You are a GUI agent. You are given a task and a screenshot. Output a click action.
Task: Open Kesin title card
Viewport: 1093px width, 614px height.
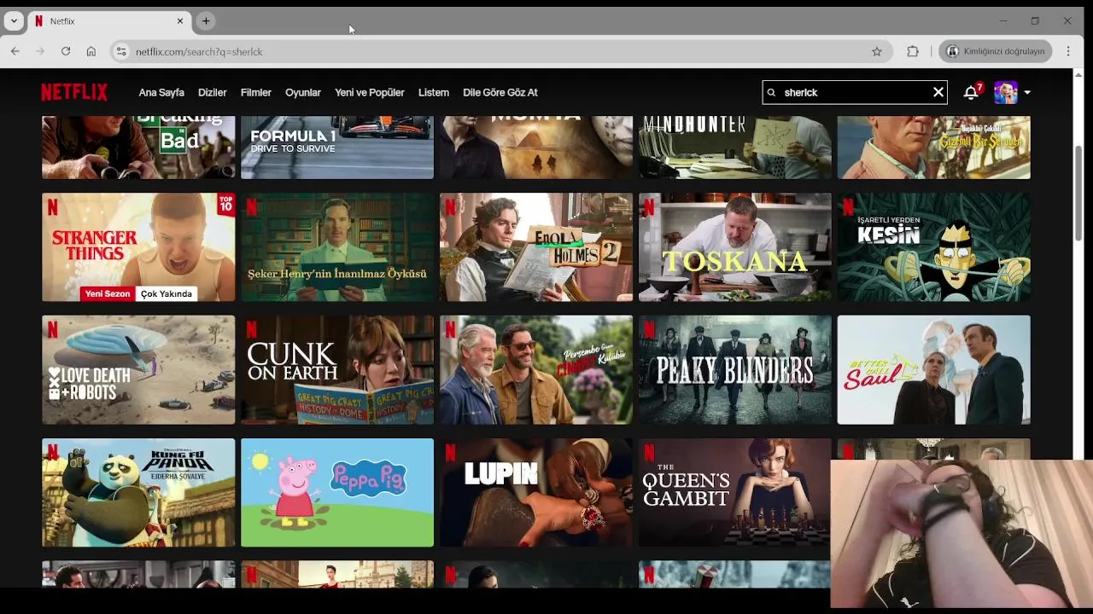934,246
